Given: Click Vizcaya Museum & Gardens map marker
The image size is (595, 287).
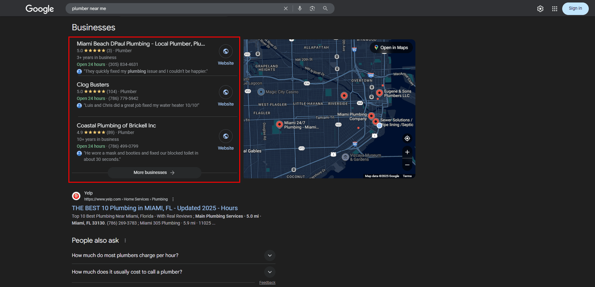Looking at the screenshot, I should pos(345,157).
